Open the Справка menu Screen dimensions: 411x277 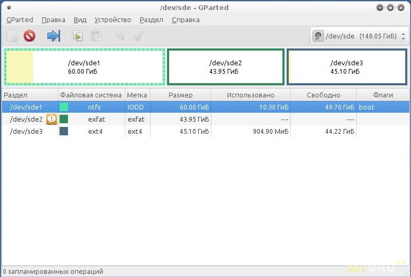pos(185,20)
